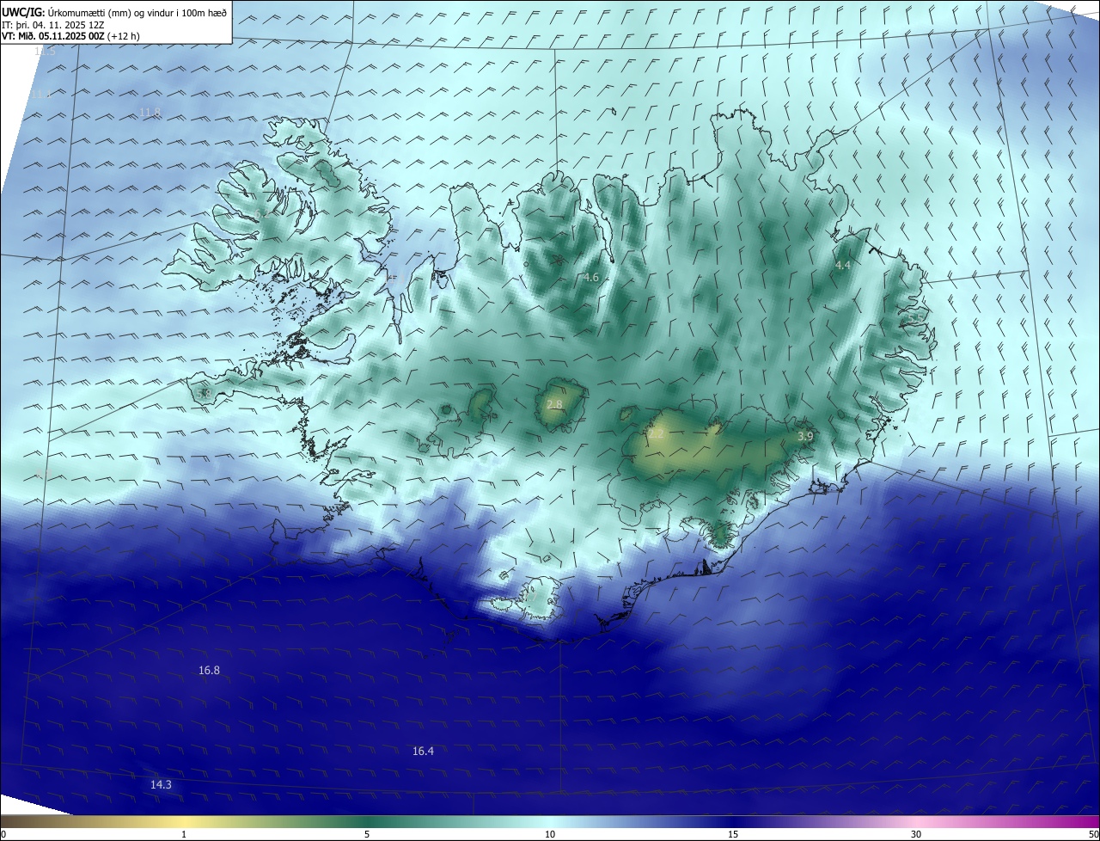
Task: Click the '5' label on the color scale
Action: (x=367, y=834)
